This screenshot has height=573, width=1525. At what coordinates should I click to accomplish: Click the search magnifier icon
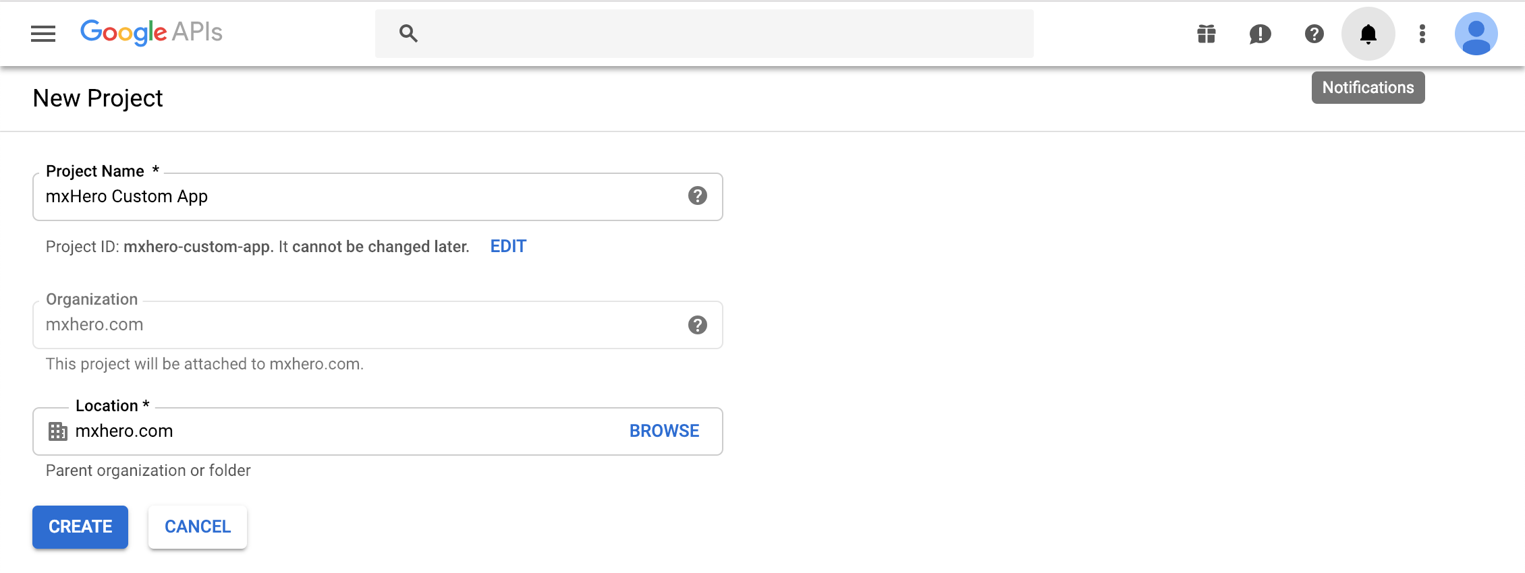(x=408, y=33)
